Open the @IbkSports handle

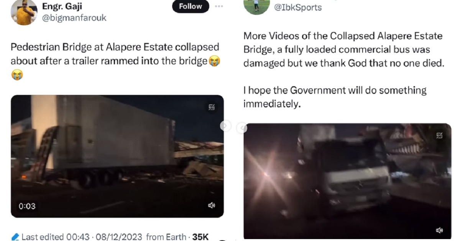[298, 7]
